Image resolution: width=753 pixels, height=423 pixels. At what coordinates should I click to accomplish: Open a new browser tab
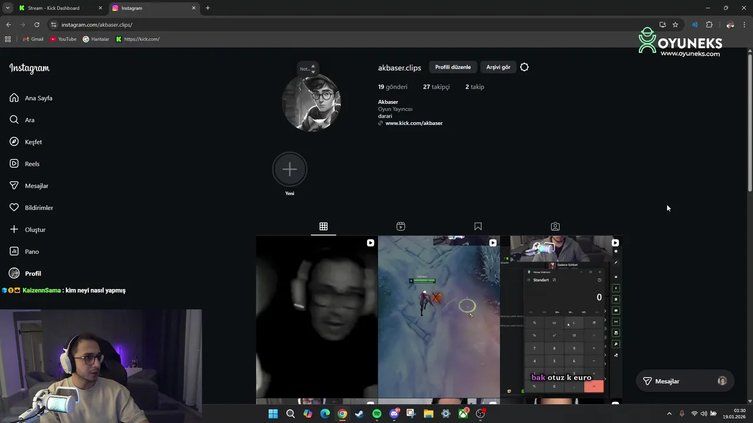[208, 8]
